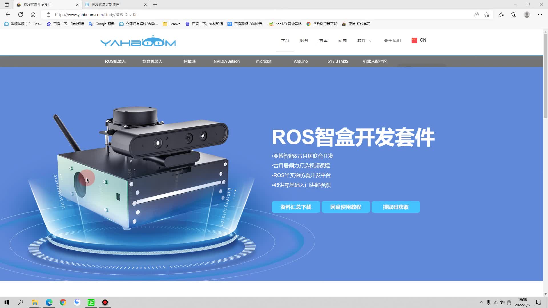Open the network tray icon

pyautogui.click(x=496, y=302)
